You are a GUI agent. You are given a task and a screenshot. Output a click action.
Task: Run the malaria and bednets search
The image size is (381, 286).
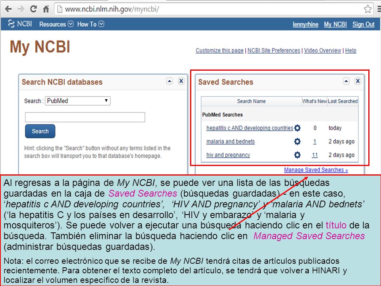pyautogui.click(x=231, y=141)
